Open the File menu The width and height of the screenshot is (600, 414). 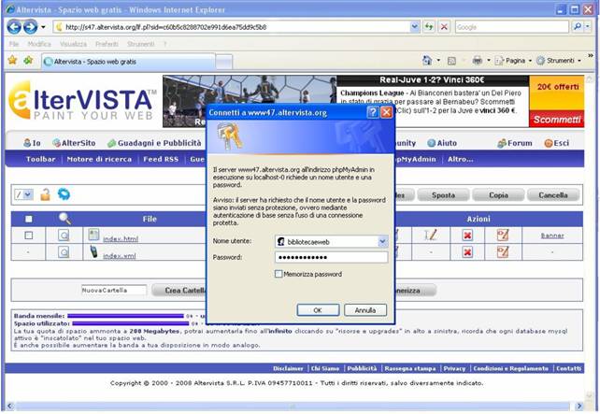coord(14,44)
